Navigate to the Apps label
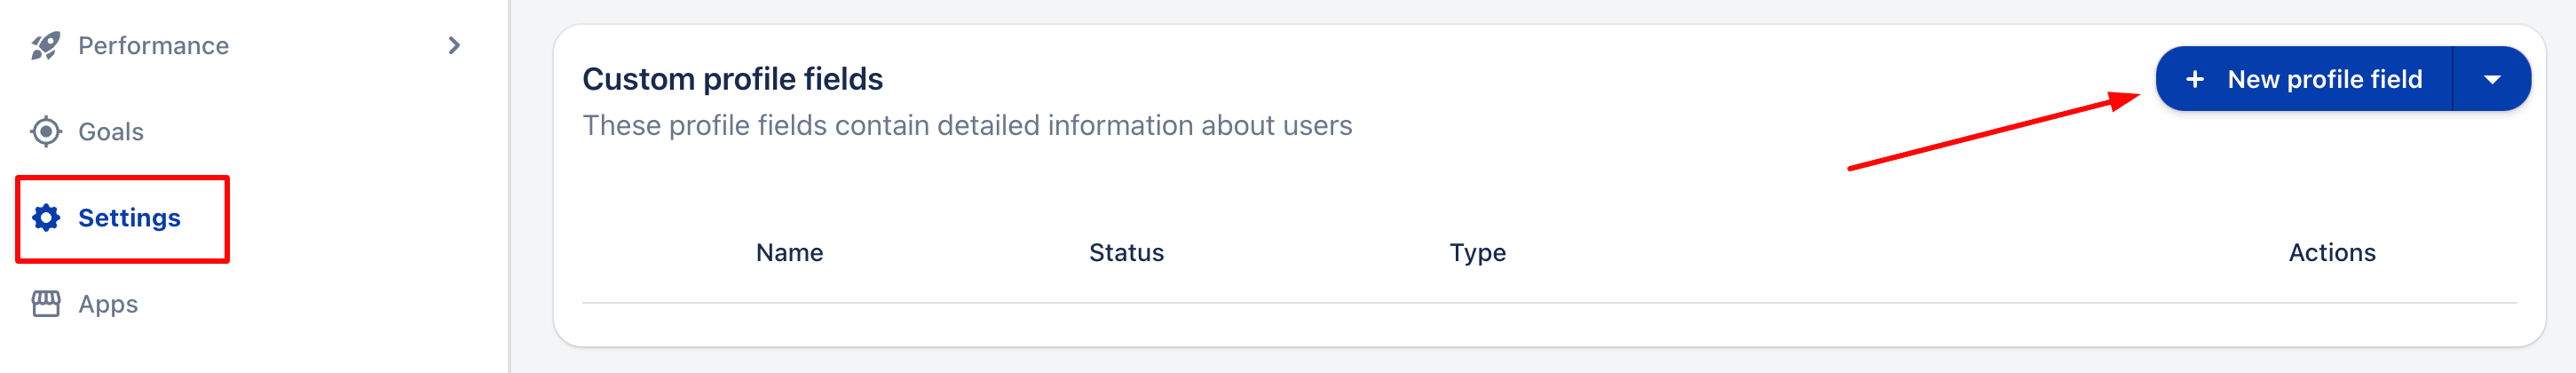Image resolution: width=2576 pixels, height=373 pixels. tap(108, 304)
